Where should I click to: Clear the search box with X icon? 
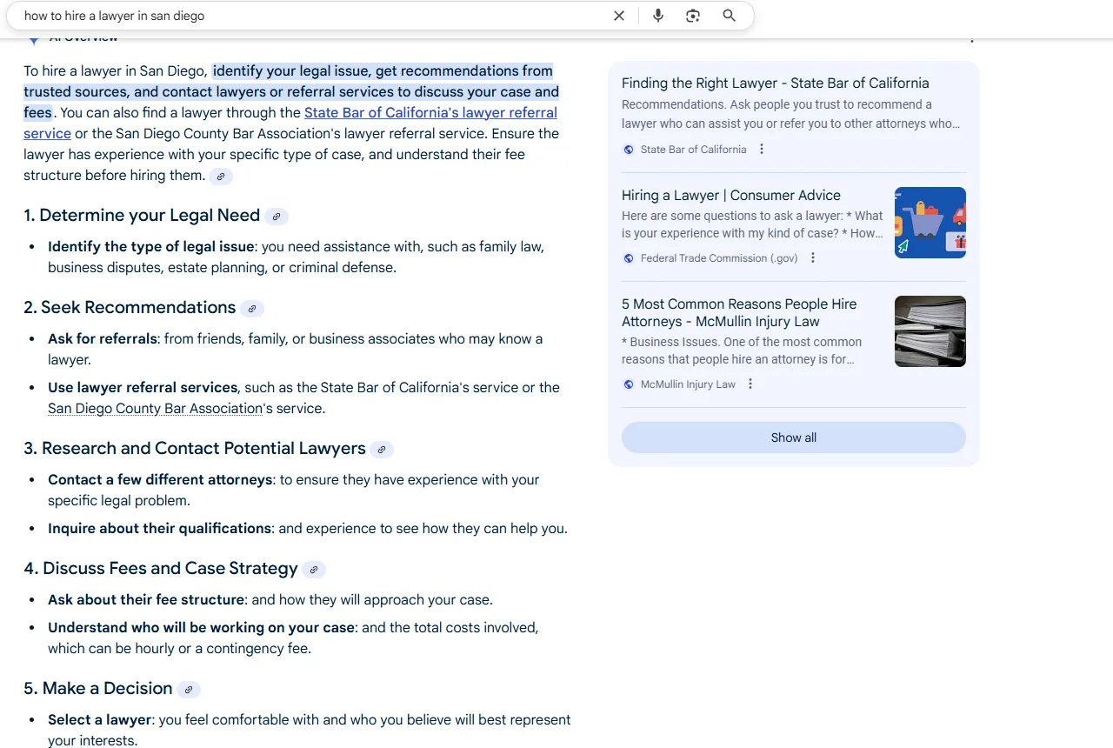tap(619, 16)
